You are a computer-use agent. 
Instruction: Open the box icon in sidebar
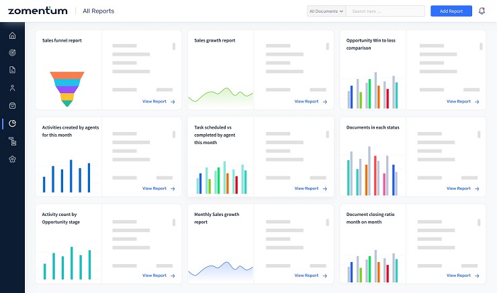coord(12,105)
